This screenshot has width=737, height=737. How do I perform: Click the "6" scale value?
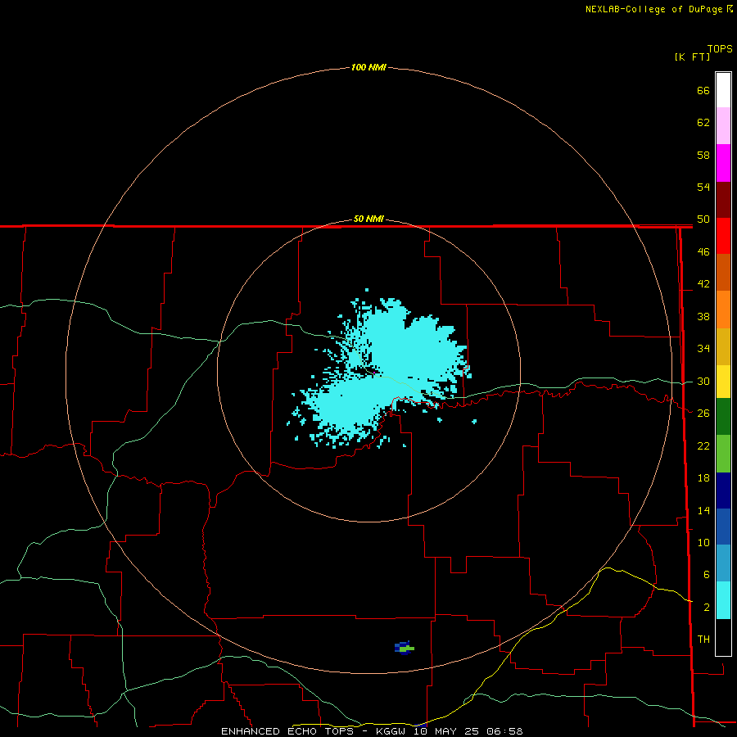coord(706,574)
